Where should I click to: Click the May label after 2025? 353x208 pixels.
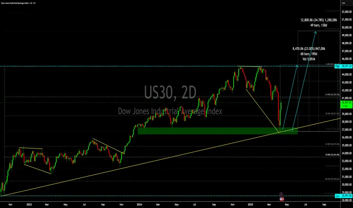[287, 205]
